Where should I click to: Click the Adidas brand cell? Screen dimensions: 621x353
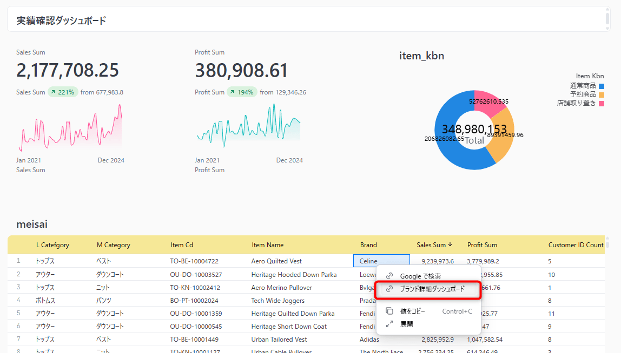[369, 340]
